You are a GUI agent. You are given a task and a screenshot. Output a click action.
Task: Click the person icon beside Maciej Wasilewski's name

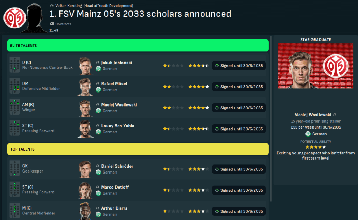pyautogui.click(x=98, y=105)
